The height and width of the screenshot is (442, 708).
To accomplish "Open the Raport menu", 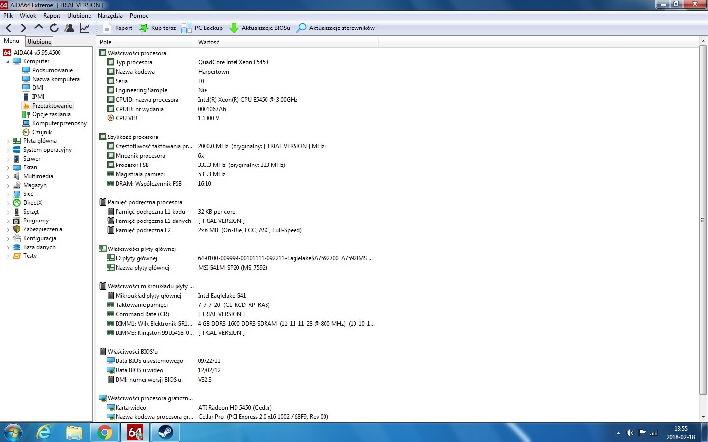I will tap(52, 16).
